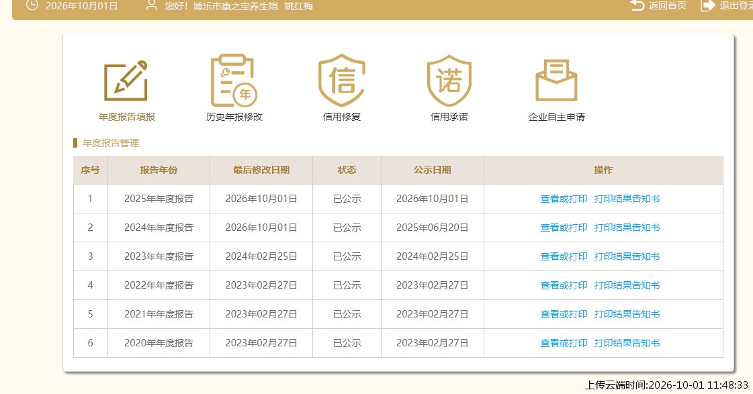Click the 操作 column header
The height and width of the screenshot is (394, 753).
click(x=603, y=170)
